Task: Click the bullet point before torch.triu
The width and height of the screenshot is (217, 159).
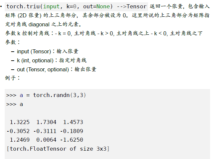Action: [x=1, y=7]
